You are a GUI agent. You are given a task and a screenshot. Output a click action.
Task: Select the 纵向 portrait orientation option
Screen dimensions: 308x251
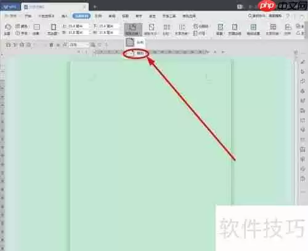pos(135,42)
